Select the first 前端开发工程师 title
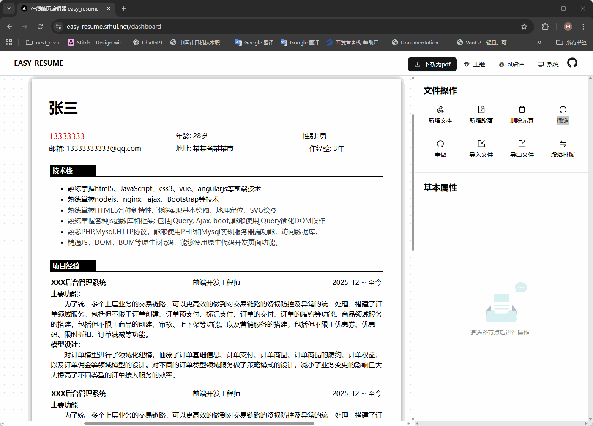Image resolution: width=593 pixels, height=426 pixels. [x=216, y=283]
